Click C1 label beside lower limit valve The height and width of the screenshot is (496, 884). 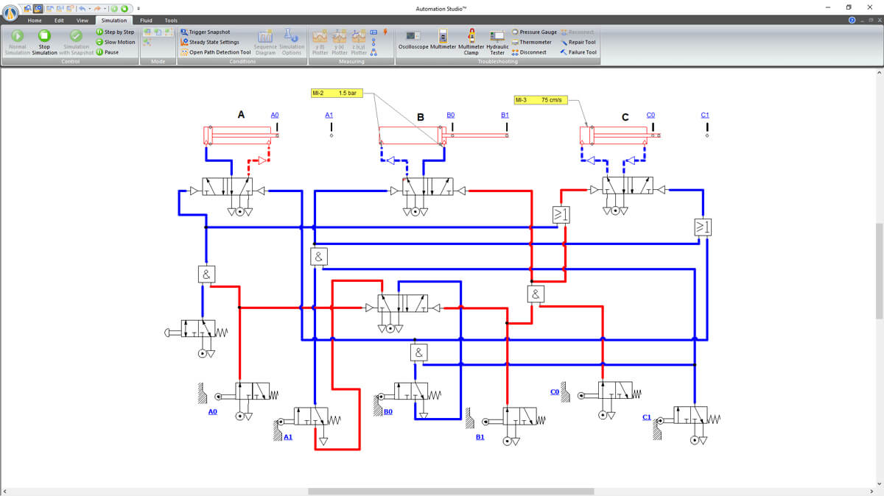[x=647, y=417]
